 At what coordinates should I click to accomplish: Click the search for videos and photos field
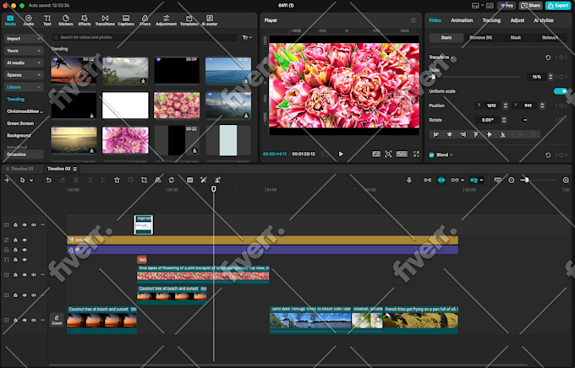[145, 37]
